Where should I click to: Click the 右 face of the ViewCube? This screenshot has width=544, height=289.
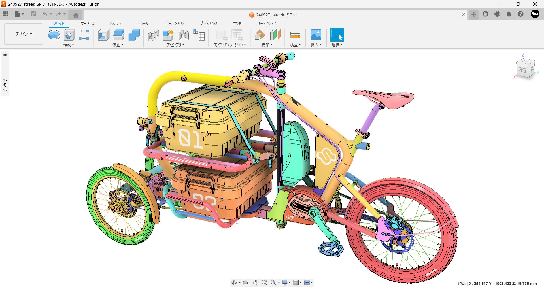523,70
